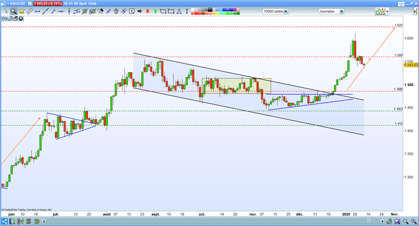Click the share icon at bottom left
This screenshot has height=226, width=419.
tap(4, 221)
